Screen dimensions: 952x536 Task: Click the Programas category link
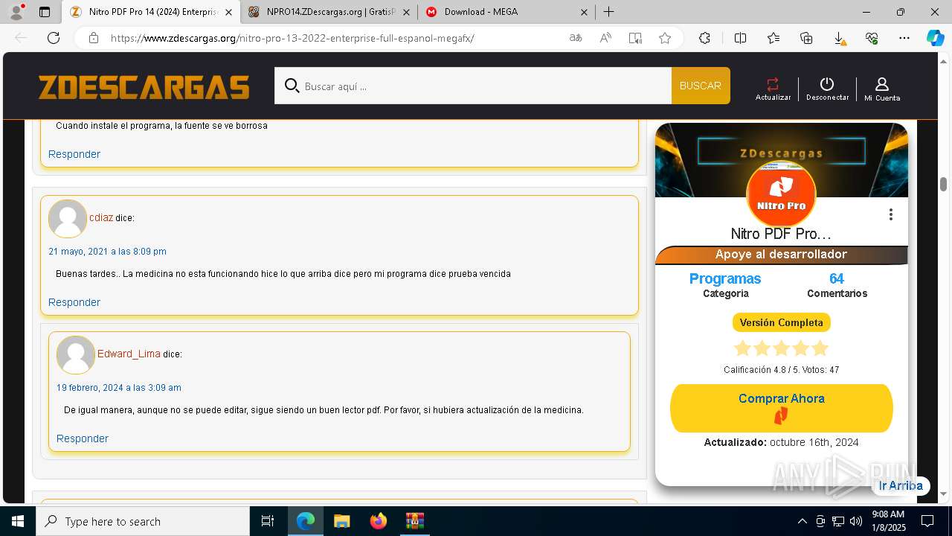coord(725,278)
